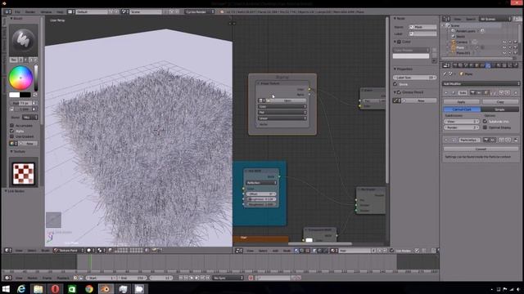Image resolution: width=524 pixels, height=294 pixels.
Task: Open the No Sync playback dropdown
Action: 228,278
